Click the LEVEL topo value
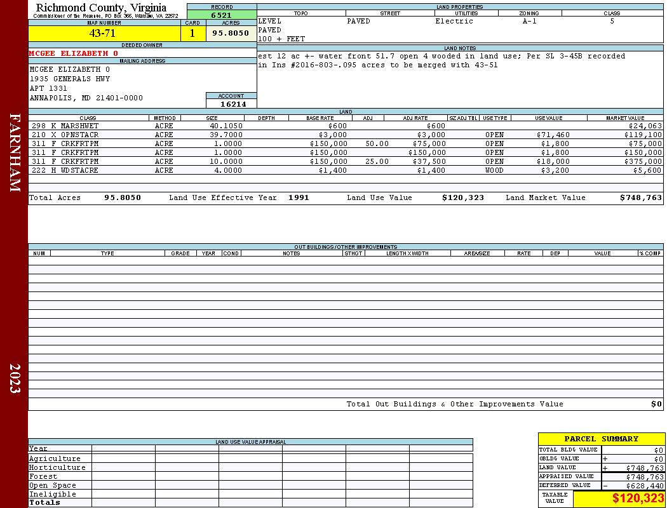This screenshot has width=667, height=508. tap(270, 21)
